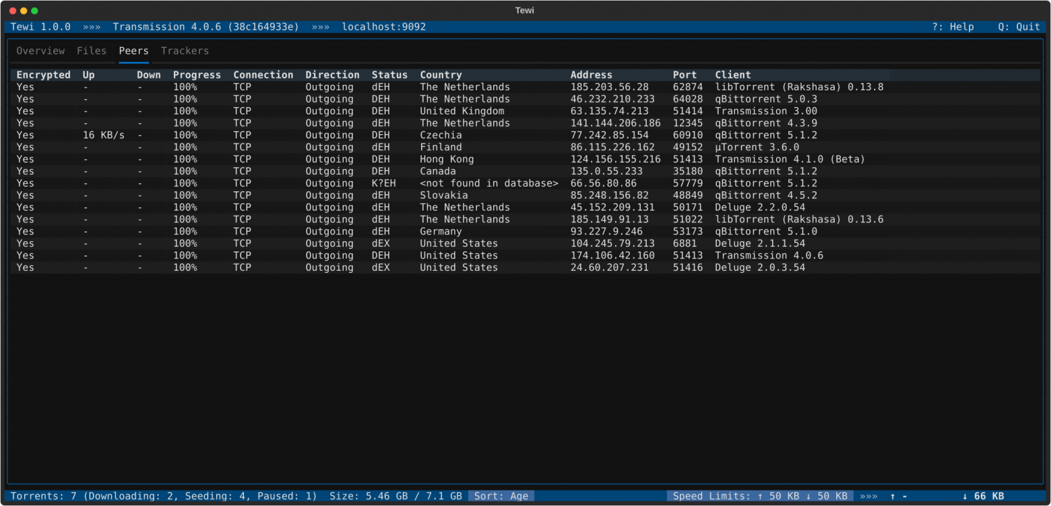Select the Deluge 2.2.0.54 client entry
Viewport: 1051px width, 506px height.
click(x=760, y=208)
